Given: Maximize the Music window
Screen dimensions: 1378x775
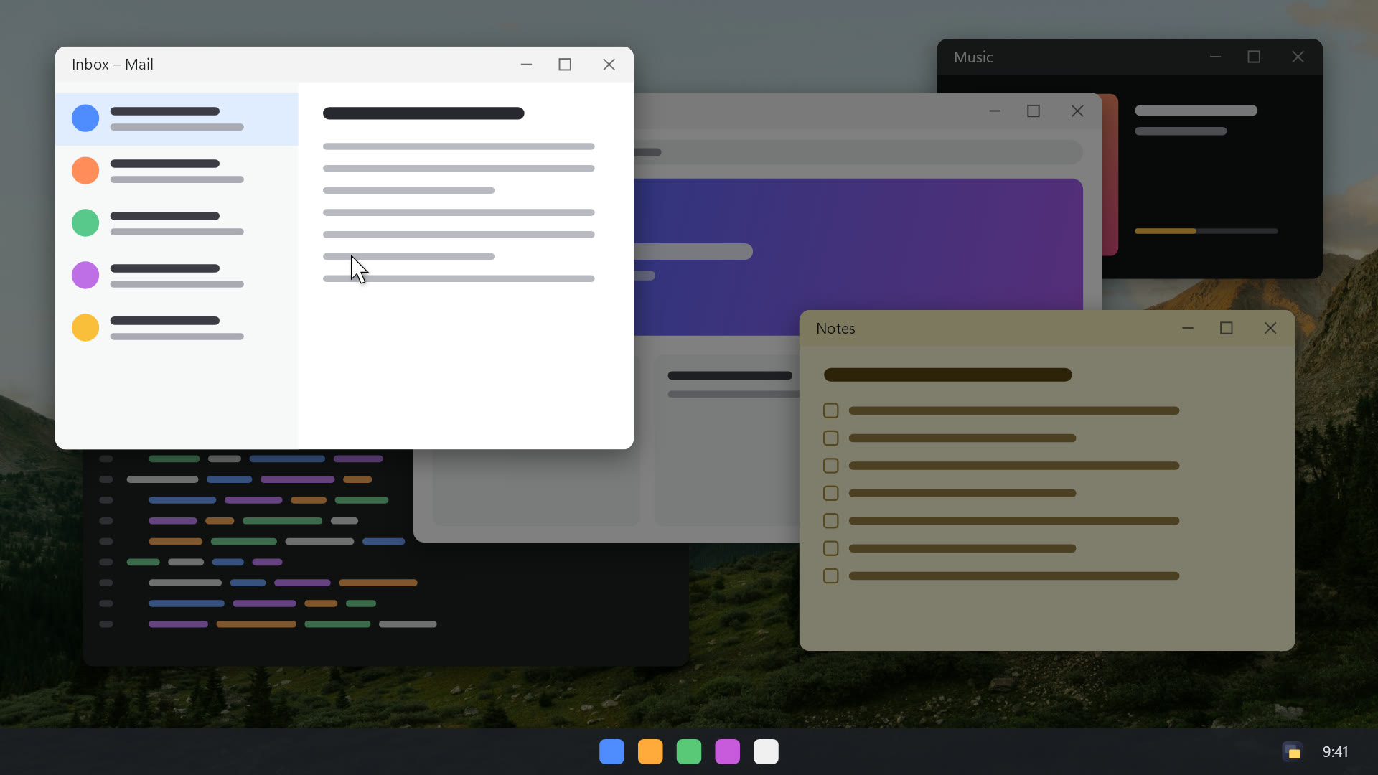Looking at the screenshot, I should coord(1254,57).
